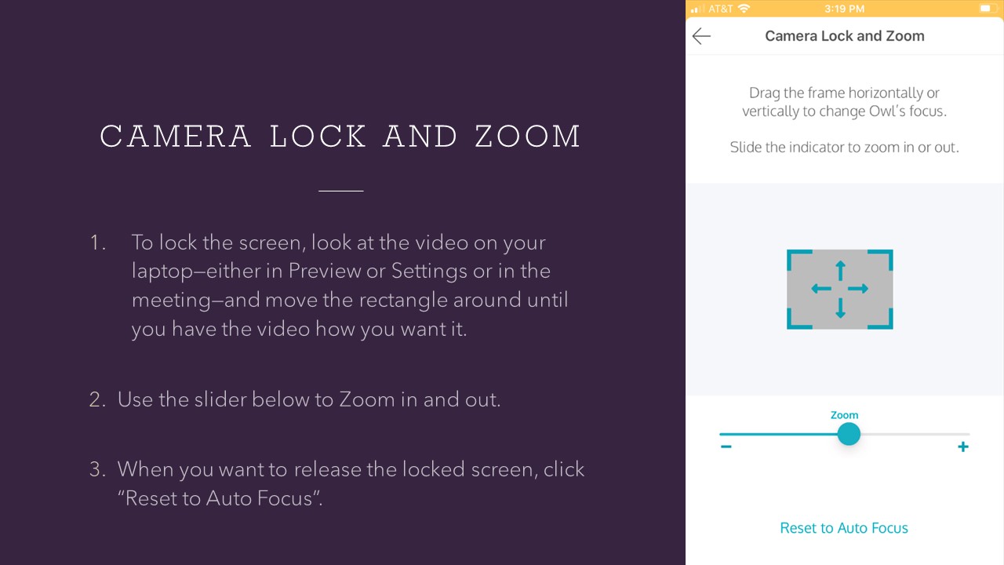Tap the plus zoom in icon
This screenshot has width=1004, height=565.
point(963,447)
